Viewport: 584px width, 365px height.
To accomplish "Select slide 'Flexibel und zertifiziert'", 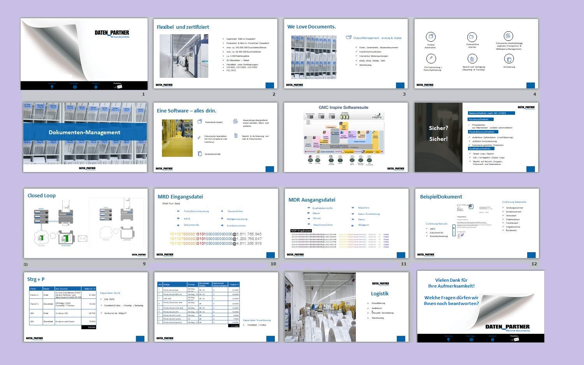I will (215, 54).
